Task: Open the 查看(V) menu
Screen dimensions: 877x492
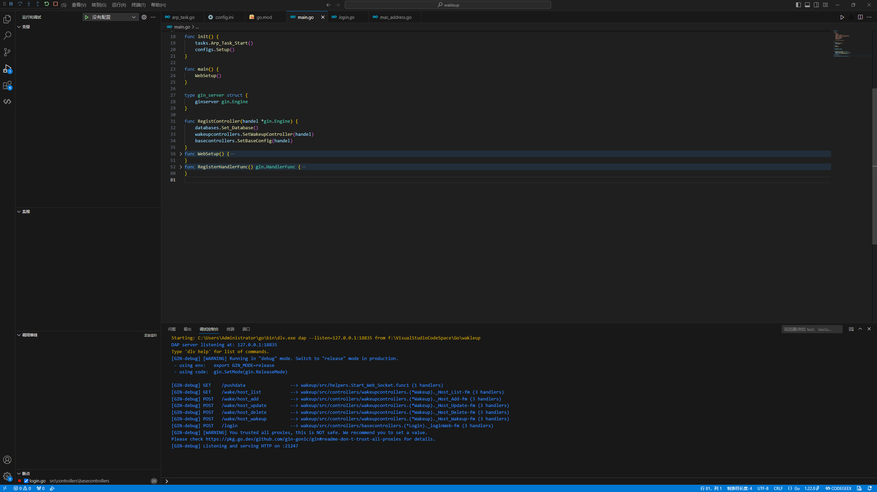Action: [x=79, y=5]
